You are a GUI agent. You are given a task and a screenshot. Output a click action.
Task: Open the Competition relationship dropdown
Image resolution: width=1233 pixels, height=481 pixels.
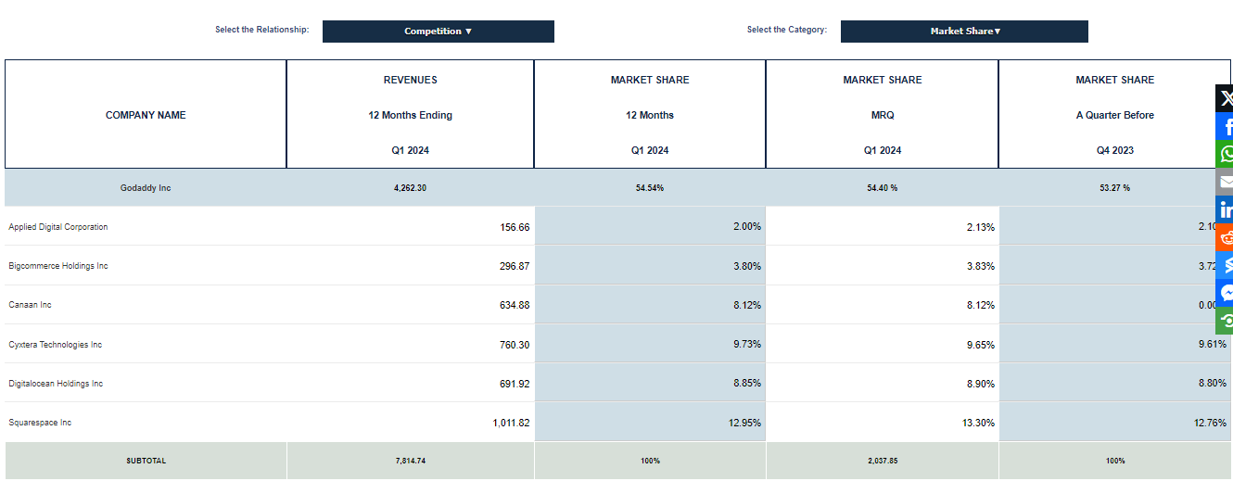pos(438,32)
